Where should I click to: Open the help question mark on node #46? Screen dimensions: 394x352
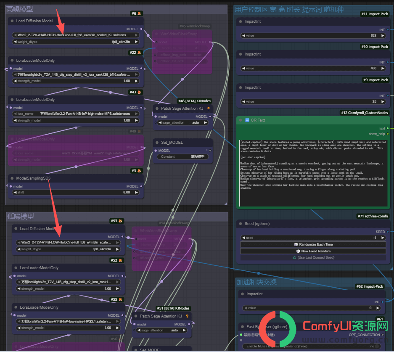tap(208, 109)
